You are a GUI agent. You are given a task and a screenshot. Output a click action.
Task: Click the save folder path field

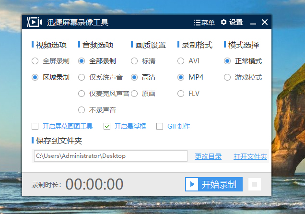point(111,156)
